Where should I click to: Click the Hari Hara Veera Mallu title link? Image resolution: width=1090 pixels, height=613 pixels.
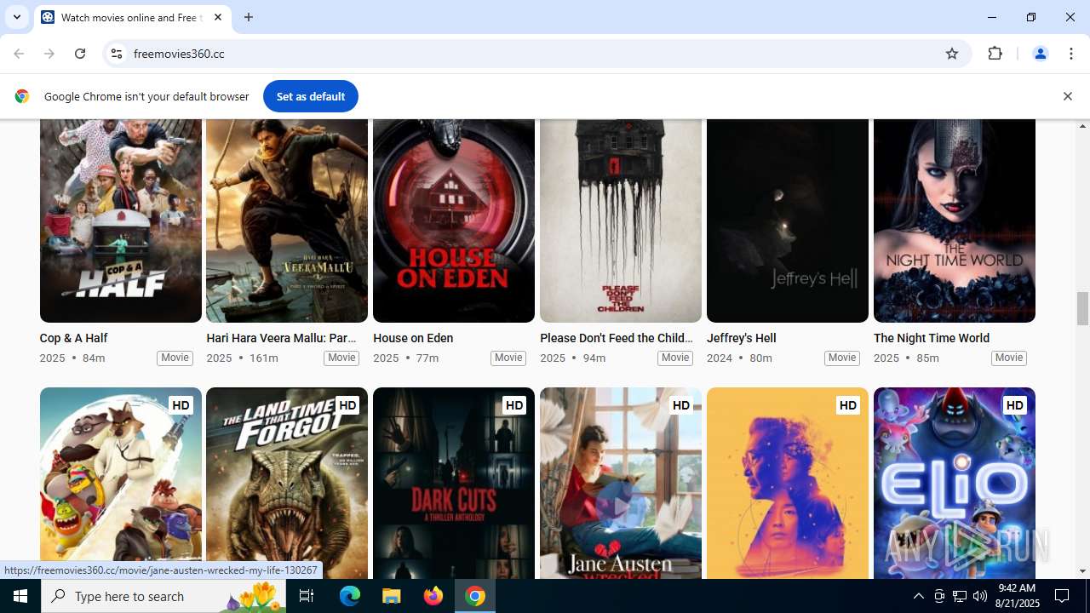281,338
